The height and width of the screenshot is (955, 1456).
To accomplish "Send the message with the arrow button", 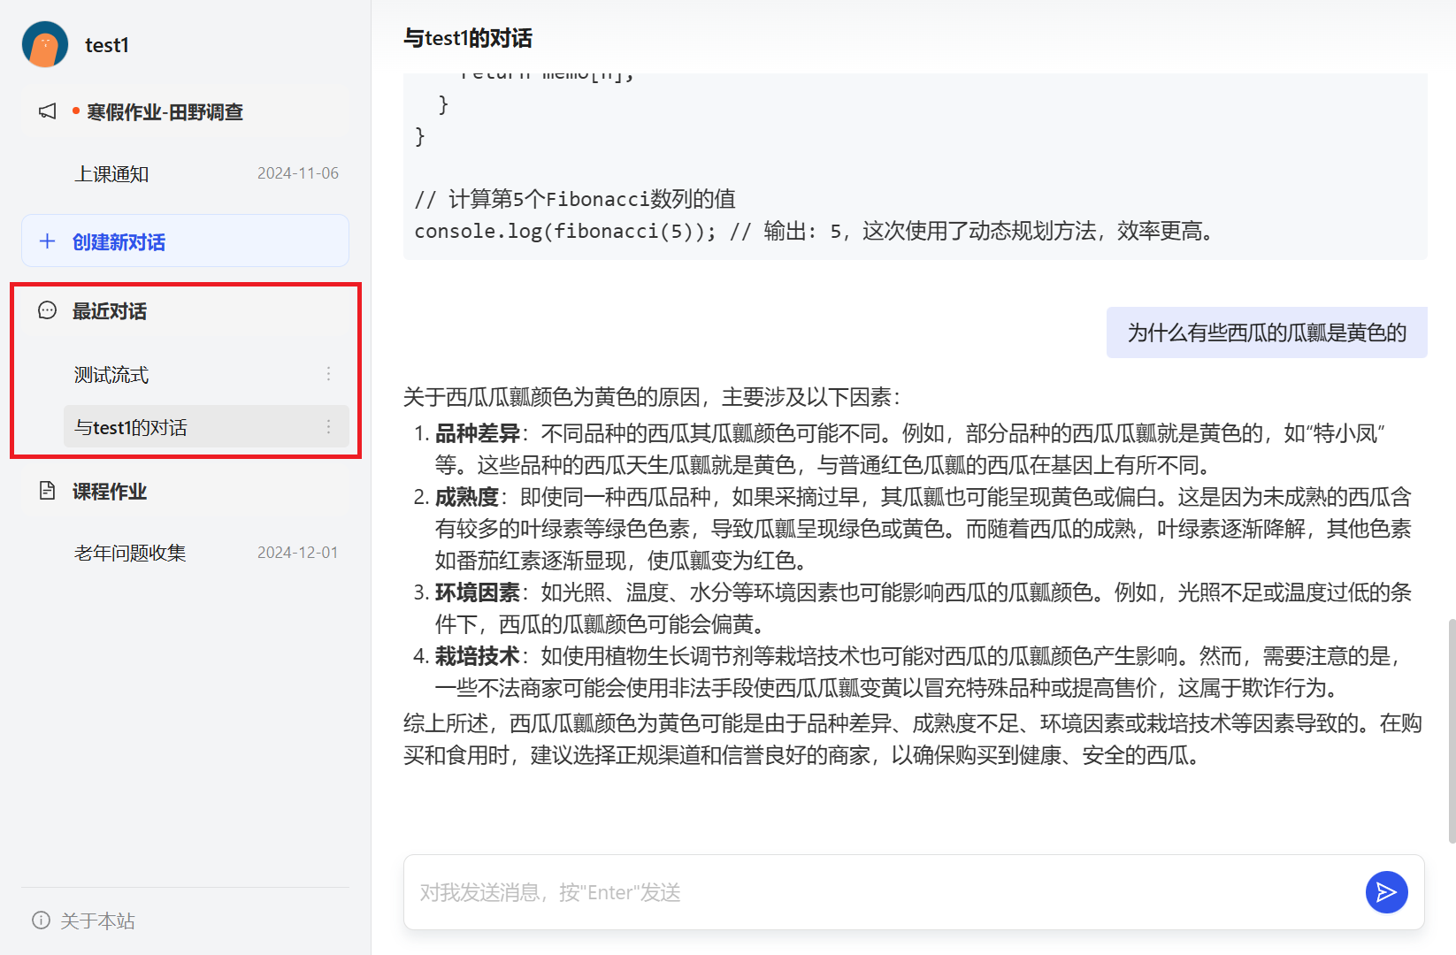I will point(1386,892).
